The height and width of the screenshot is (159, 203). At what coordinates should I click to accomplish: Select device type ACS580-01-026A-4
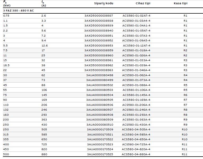click(136, 56)
